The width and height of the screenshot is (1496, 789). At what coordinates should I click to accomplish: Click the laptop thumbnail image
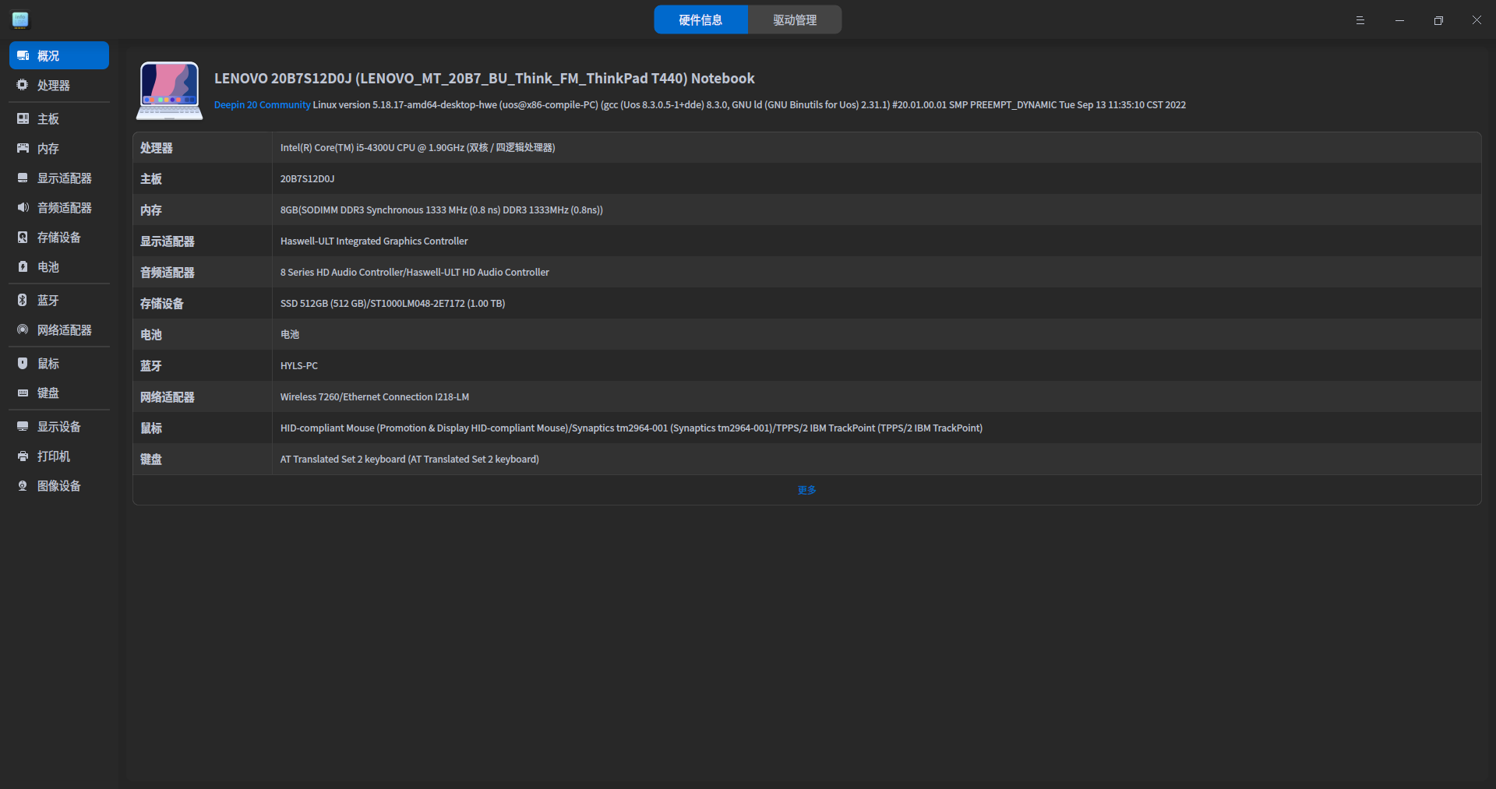click(169, 90)
